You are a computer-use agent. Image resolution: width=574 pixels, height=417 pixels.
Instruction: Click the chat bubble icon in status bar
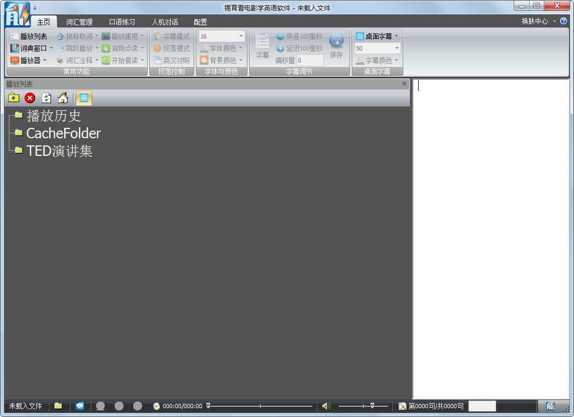80,405
